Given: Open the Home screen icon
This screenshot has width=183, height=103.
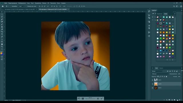Looking at the screenshot, I should [3, 6].
